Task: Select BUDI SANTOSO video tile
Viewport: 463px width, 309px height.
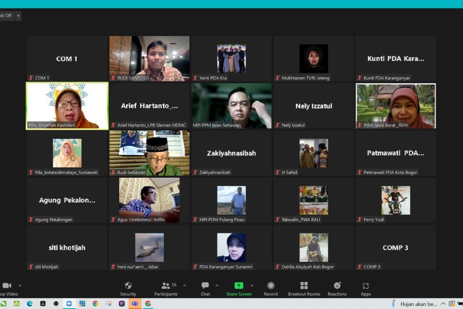Action: coord(149,58)
